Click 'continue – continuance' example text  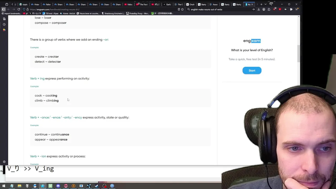[x=52, y=134]
